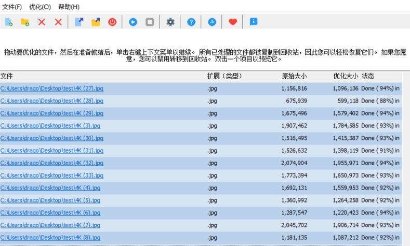Sort by the 优化大小 column header
The image size is (410, 246).
(346, 76)
